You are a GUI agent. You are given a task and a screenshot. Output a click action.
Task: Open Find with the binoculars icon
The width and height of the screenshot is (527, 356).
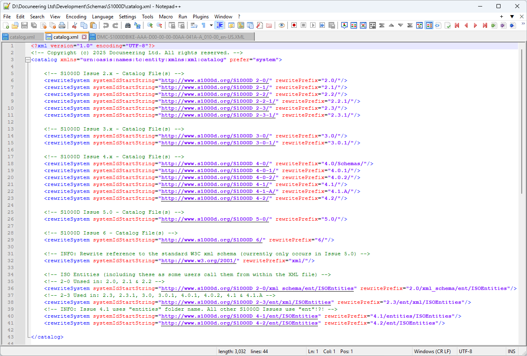point(128,25)
